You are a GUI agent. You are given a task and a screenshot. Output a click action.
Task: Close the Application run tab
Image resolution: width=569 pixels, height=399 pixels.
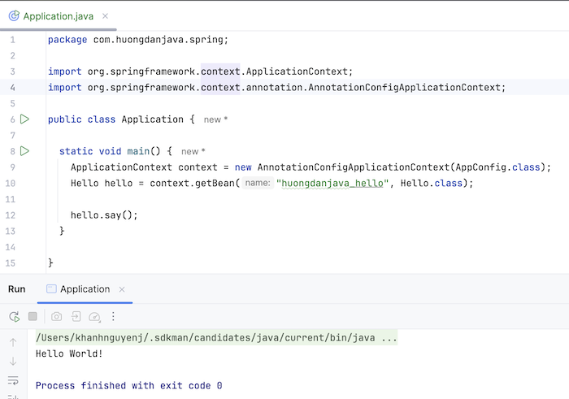coord(122,289)
